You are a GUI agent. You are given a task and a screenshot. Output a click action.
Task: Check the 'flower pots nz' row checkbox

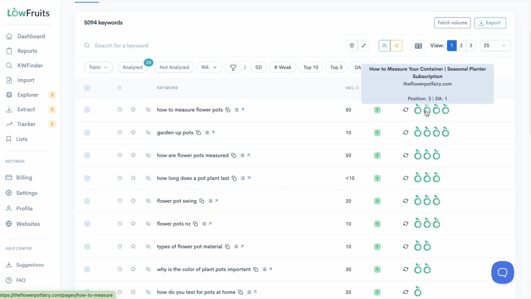pos(87,224)
